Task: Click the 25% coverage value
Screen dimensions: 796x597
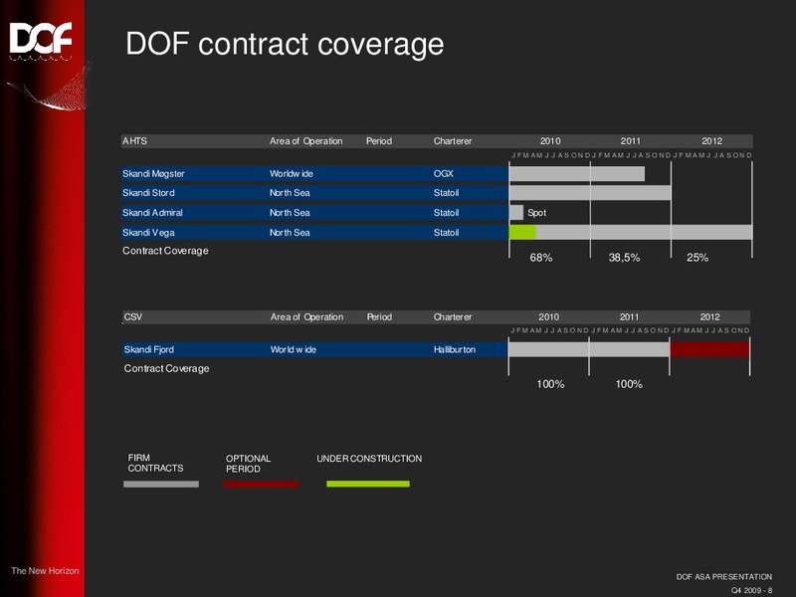Action: coord(697,258)
